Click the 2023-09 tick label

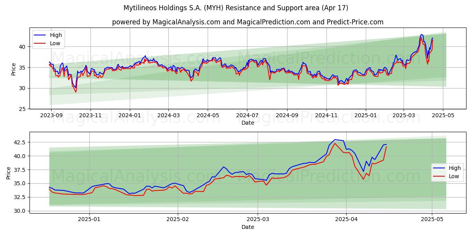pyautogui.click(x=51, y=115)
